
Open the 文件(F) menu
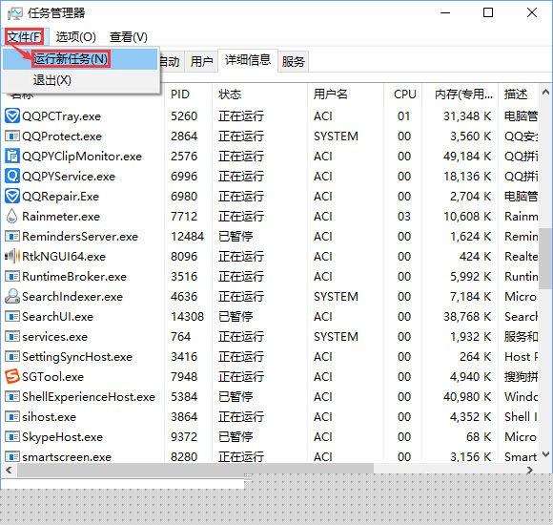pyautogui.click(x=25, y=36)
